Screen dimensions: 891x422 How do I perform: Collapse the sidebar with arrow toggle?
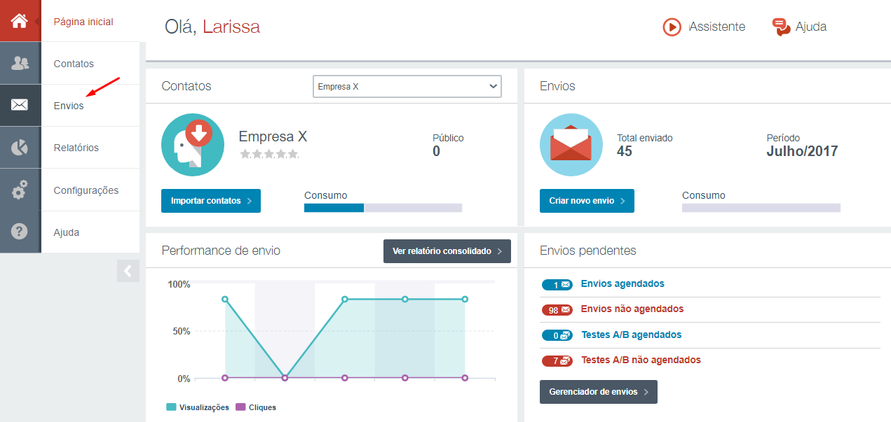point(128,271)
